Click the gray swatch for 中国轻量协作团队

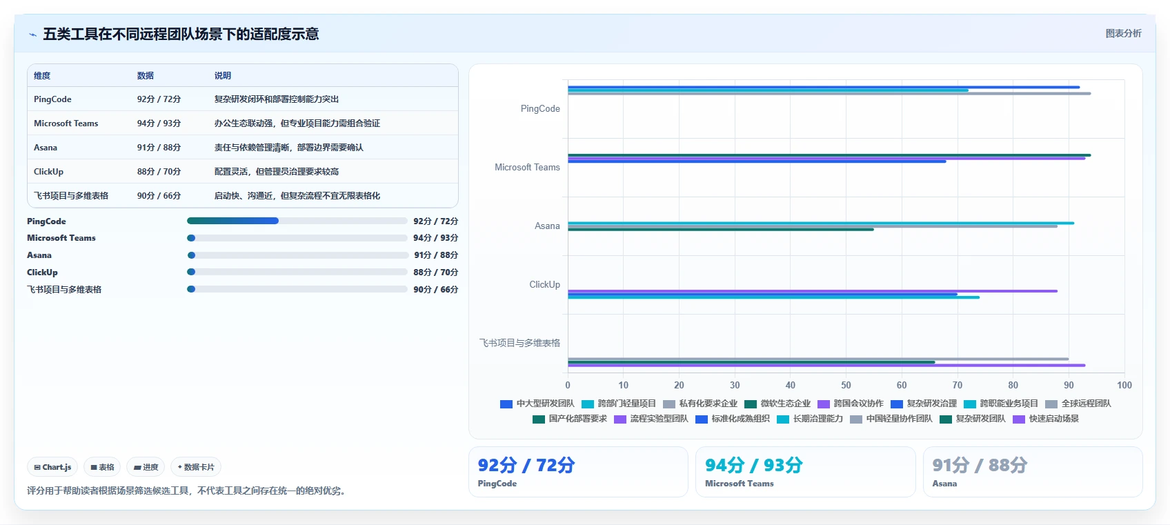[x=856, y=419]
